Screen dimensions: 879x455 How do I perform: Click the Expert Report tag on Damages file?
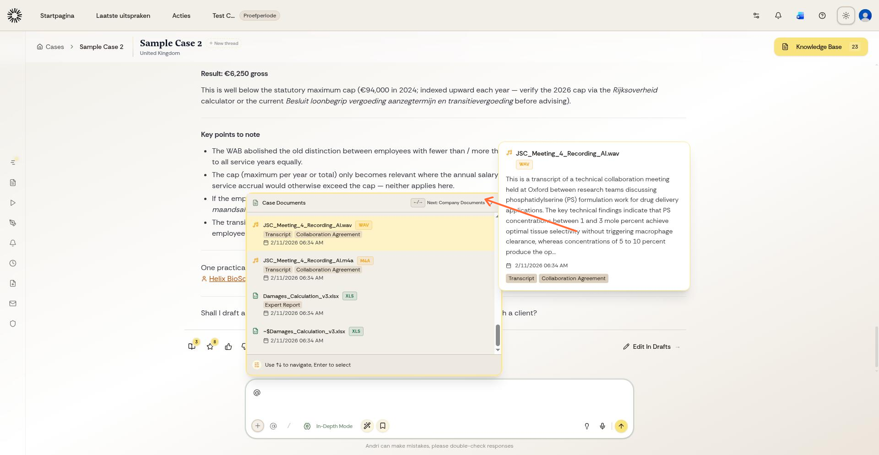click(x=282, y=305)
